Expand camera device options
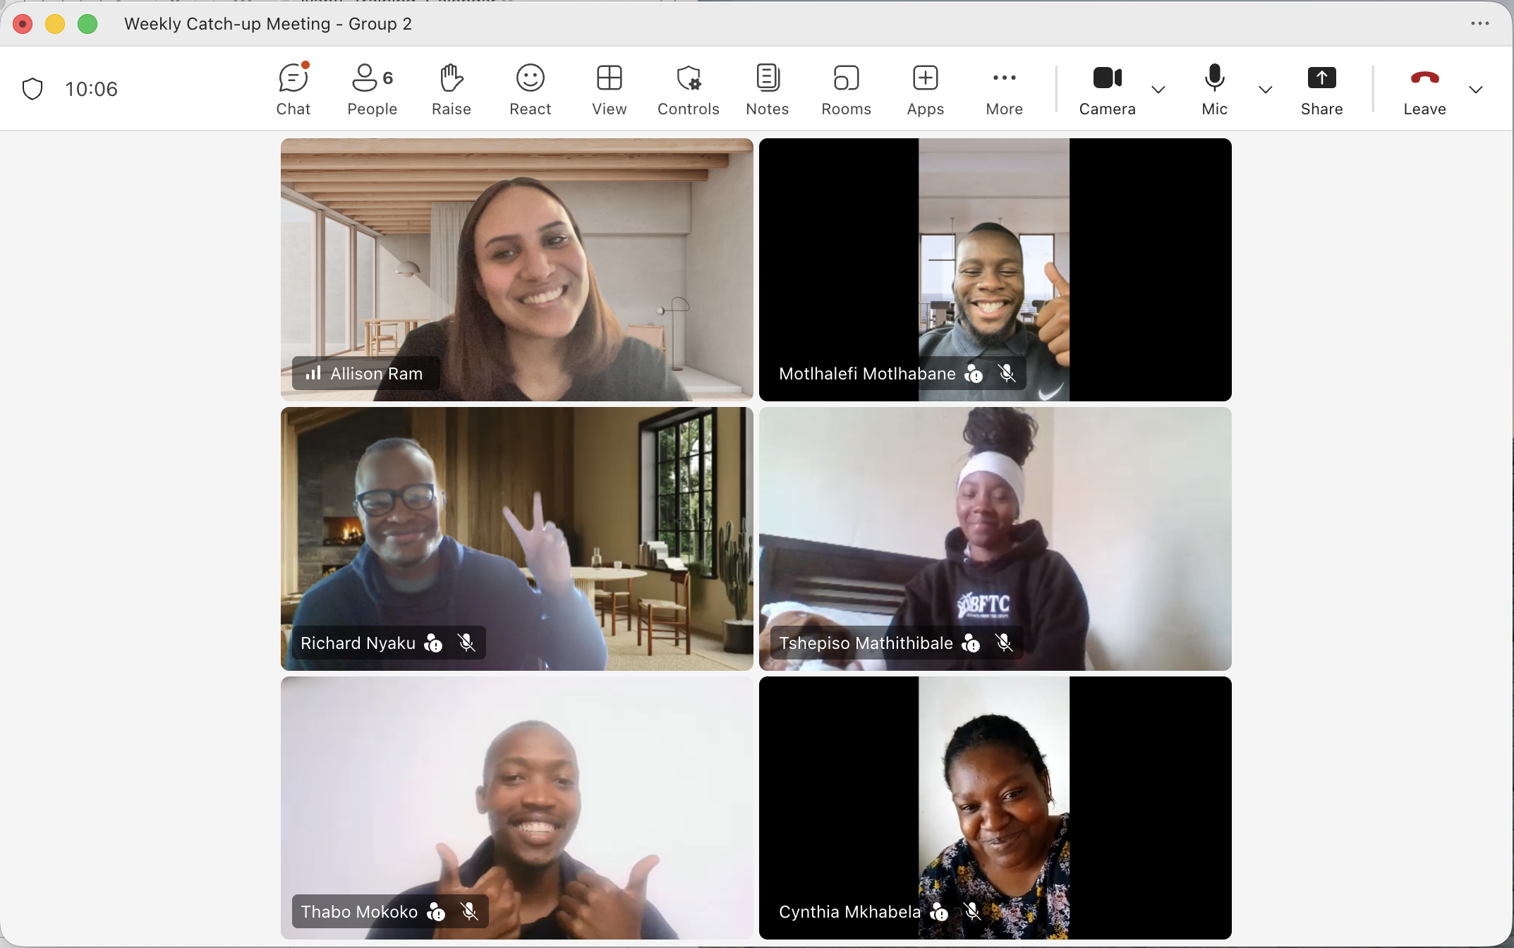 click(x=1158, y=90)
